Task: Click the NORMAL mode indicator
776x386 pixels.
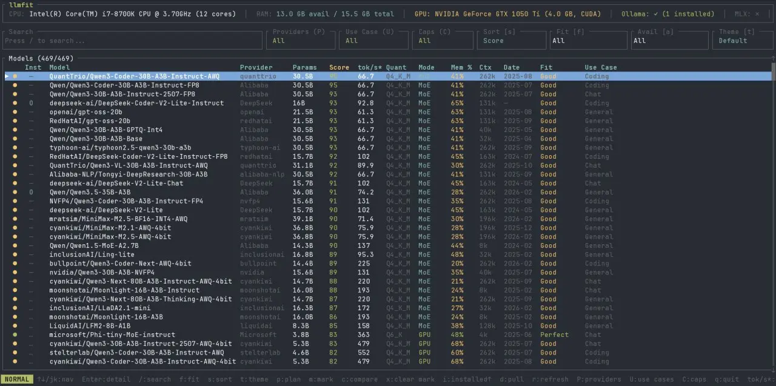Action: pyautogui.click(x=17, y=379)
